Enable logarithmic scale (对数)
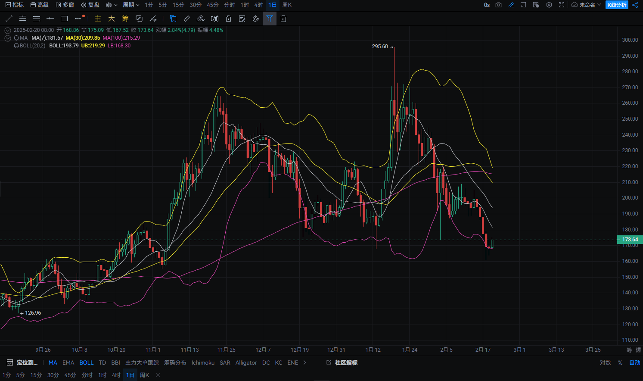Viewport: 643px width, 381px height. [x=605, y=362]
